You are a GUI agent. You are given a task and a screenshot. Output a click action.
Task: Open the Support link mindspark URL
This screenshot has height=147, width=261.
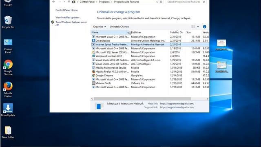coord(177,107)
